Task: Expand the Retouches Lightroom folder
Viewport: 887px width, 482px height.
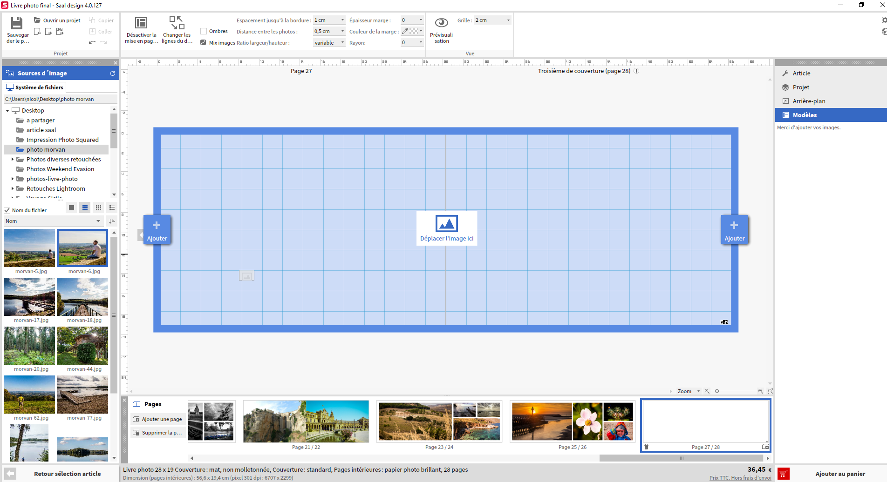Action: tap(13, 188)
